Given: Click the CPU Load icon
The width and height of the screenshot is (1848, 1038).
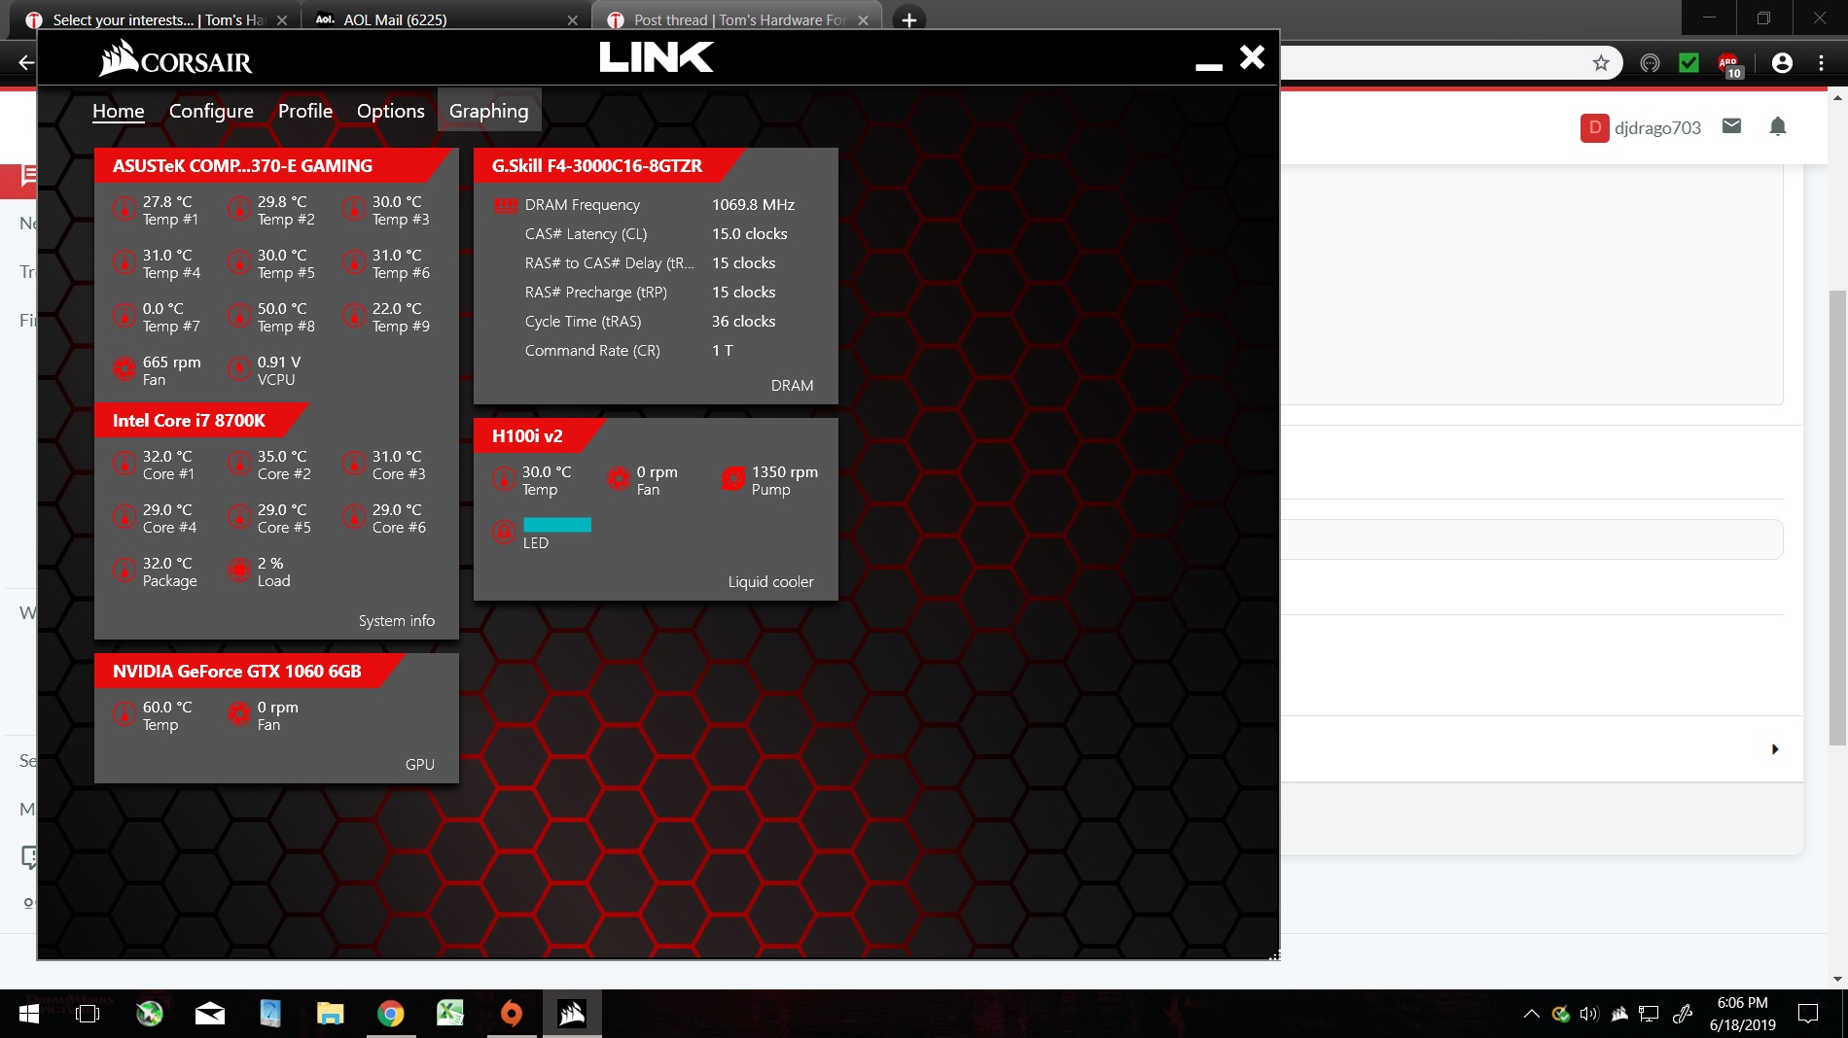Looking at the screenshot, I should click(239, 571).
